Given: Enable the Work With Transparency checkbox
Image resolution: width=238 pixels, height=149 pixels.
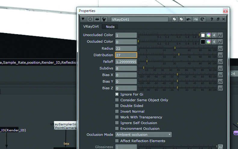Looking at the screenshot, I should pyautogui.click(x=117, y=117).
